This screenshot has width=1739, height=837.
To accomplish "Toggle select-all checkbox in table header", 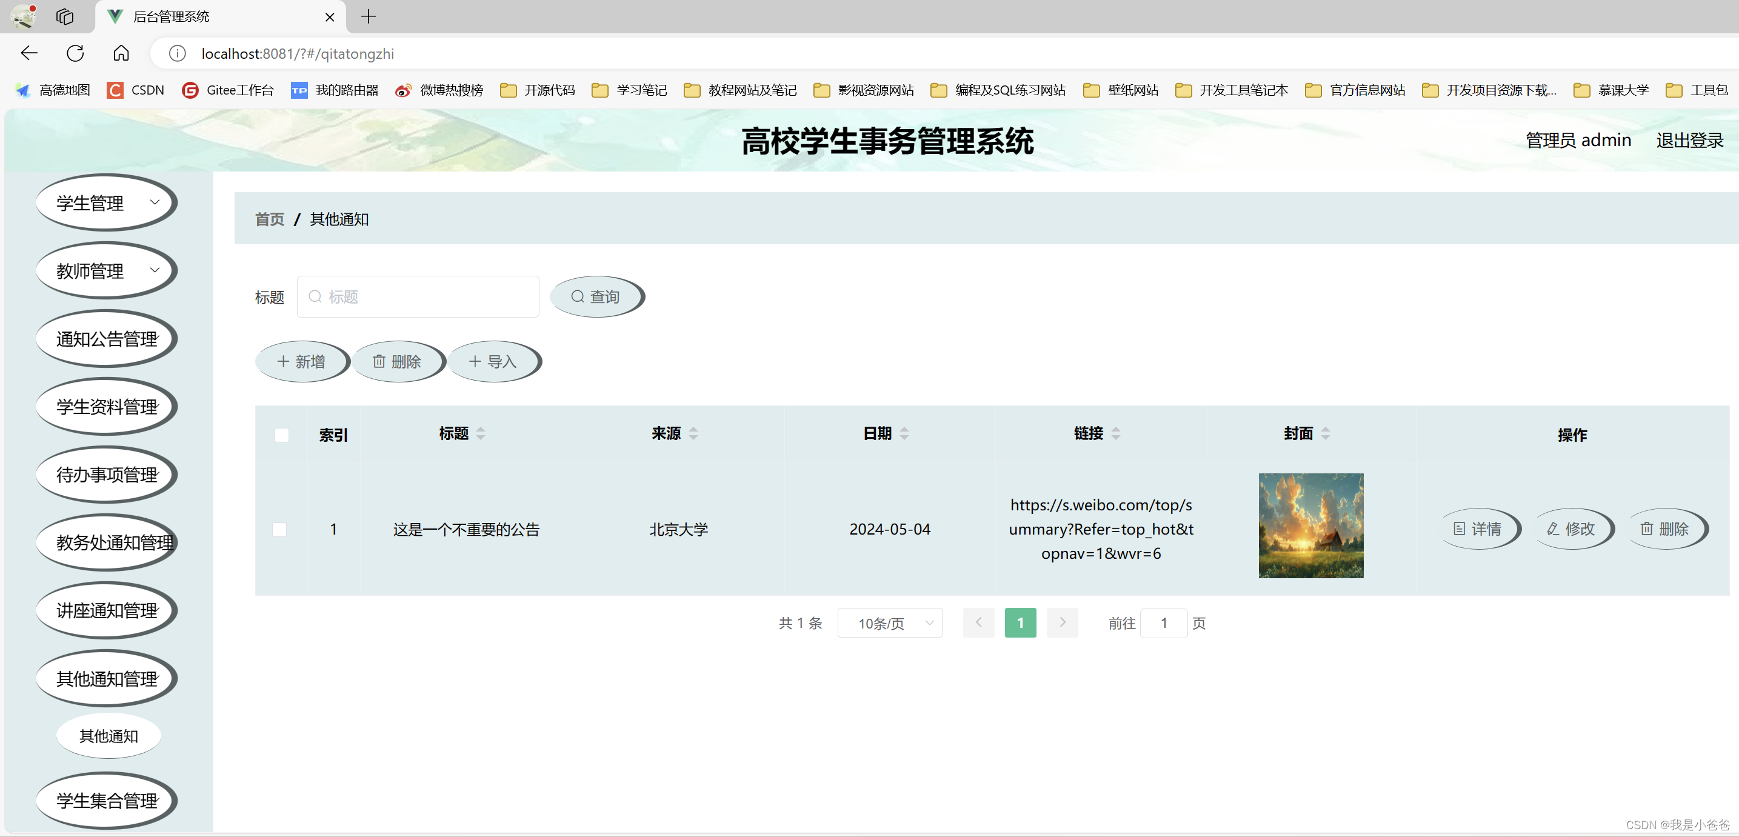I will point(281,435).
